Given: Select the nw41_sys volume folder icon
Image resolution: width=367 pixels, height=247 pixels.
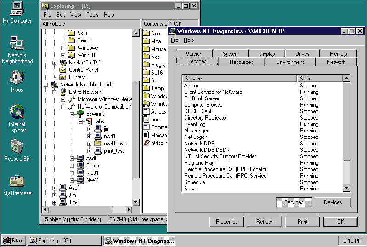Looking at the screenshot, I should [x=98, y=144].
